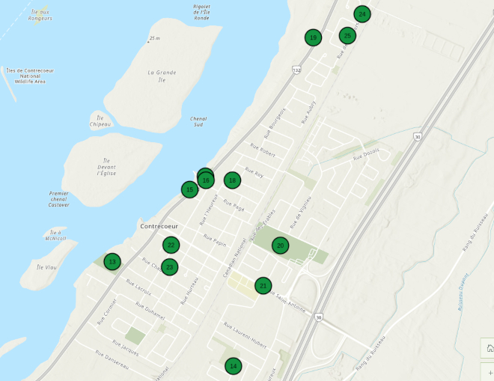Select map marker number 23
This screenshot has width=494, height=381.
(x=170, y=267)
